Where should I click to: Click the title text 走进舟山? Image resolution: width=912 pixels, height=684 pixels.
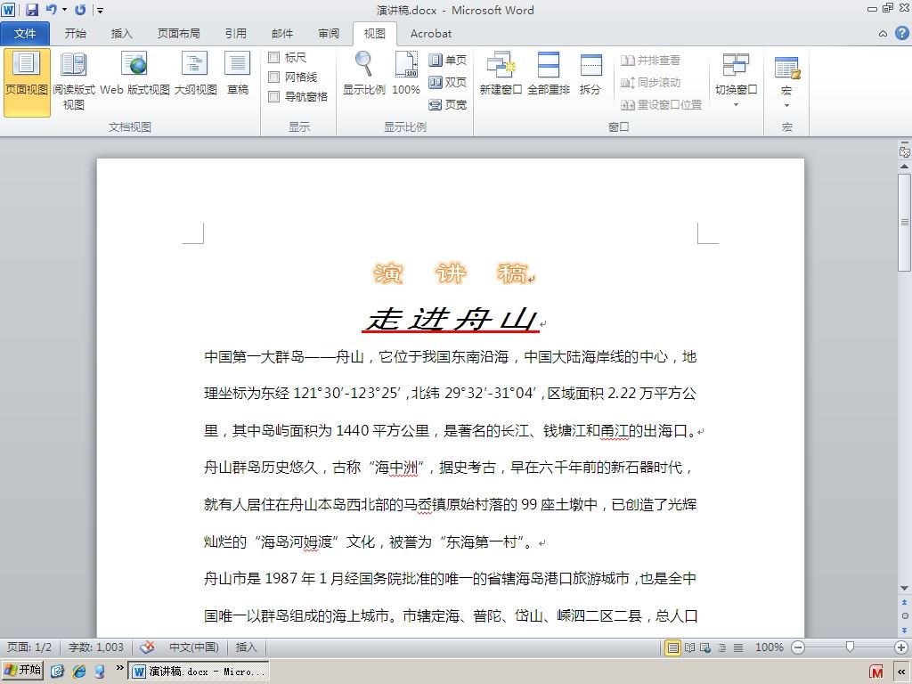point(452,320)
